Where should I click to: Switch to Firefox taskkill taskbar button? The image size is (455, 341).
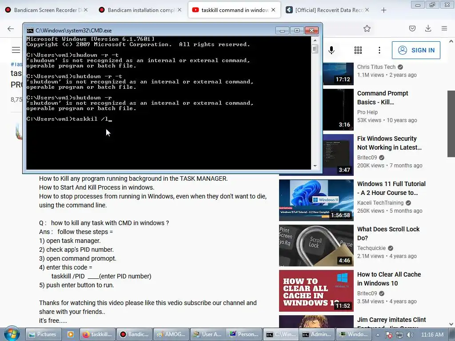point(97,334)
